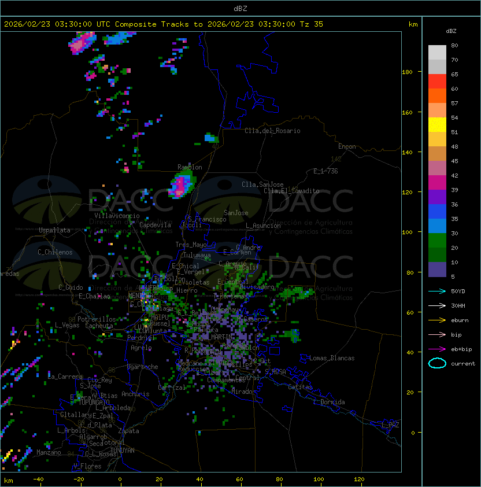Click the 'C_Guido' place label
Screen dimensions: 481x487
click(x=71, y=287)
